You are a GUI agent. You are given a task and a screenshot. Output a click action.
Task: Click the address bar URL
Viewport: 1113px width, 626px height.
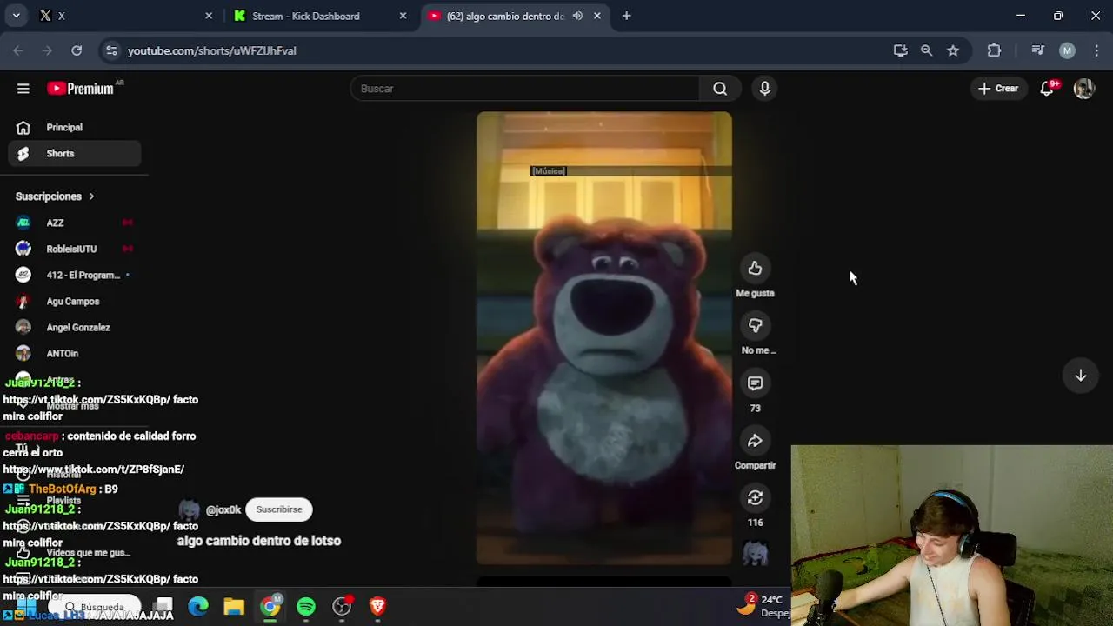click(x=211, y=50)
